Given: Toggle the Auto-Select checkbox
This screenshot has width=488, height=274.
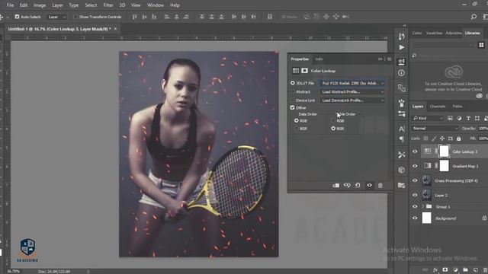Looking at the screenshot, I should pos(17,17).
